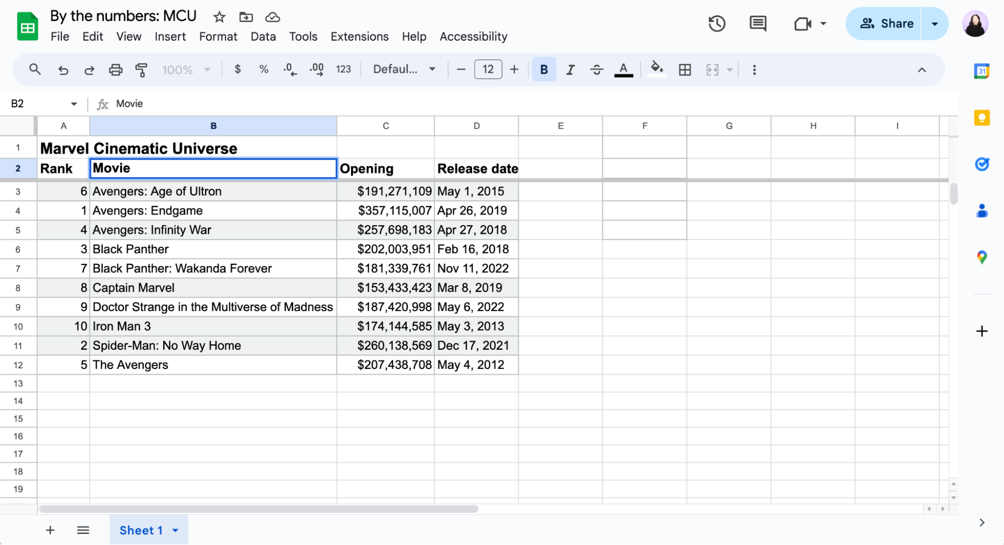Image resolution: width=1004 pixels, height=545 pixels.
Task: Open the Share options dropdown arrow
Action: pos(934,24)
